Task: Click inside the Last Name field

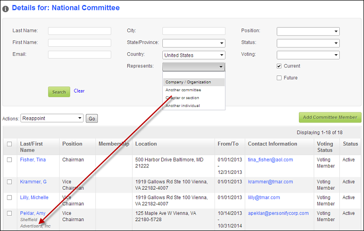Action: tap(79, 31)
